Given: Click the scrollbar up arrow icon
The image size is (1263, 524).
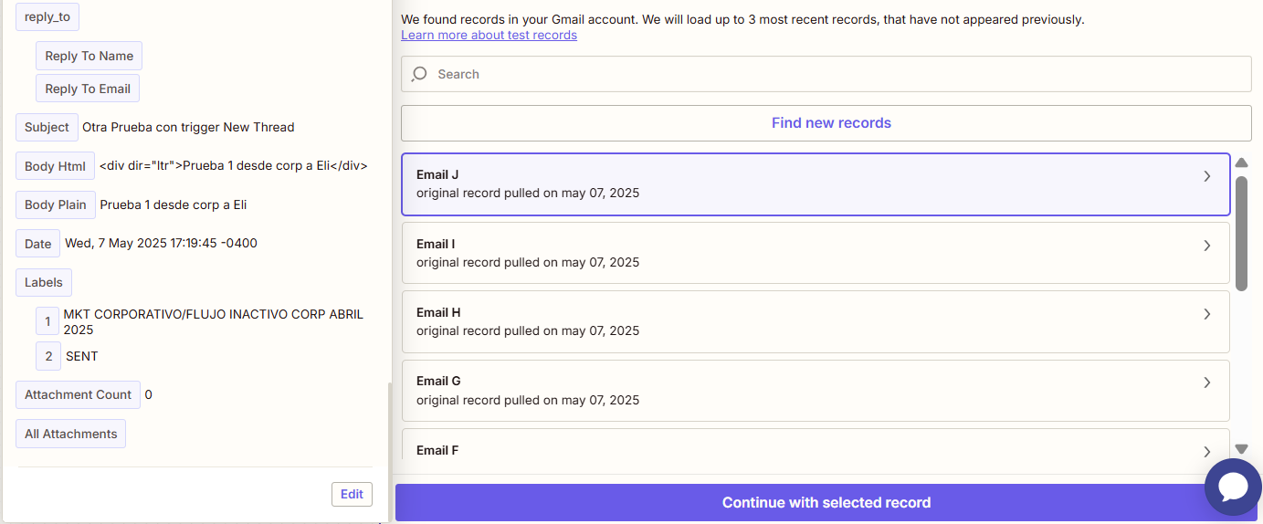Looking at the screenshot, I should coord(1242,162).
